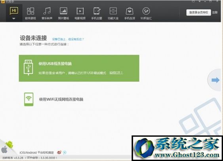This screenshot has width=223, height=161.
Task: Select 使用USB线连接电脑 option
Action: (79, 68)
